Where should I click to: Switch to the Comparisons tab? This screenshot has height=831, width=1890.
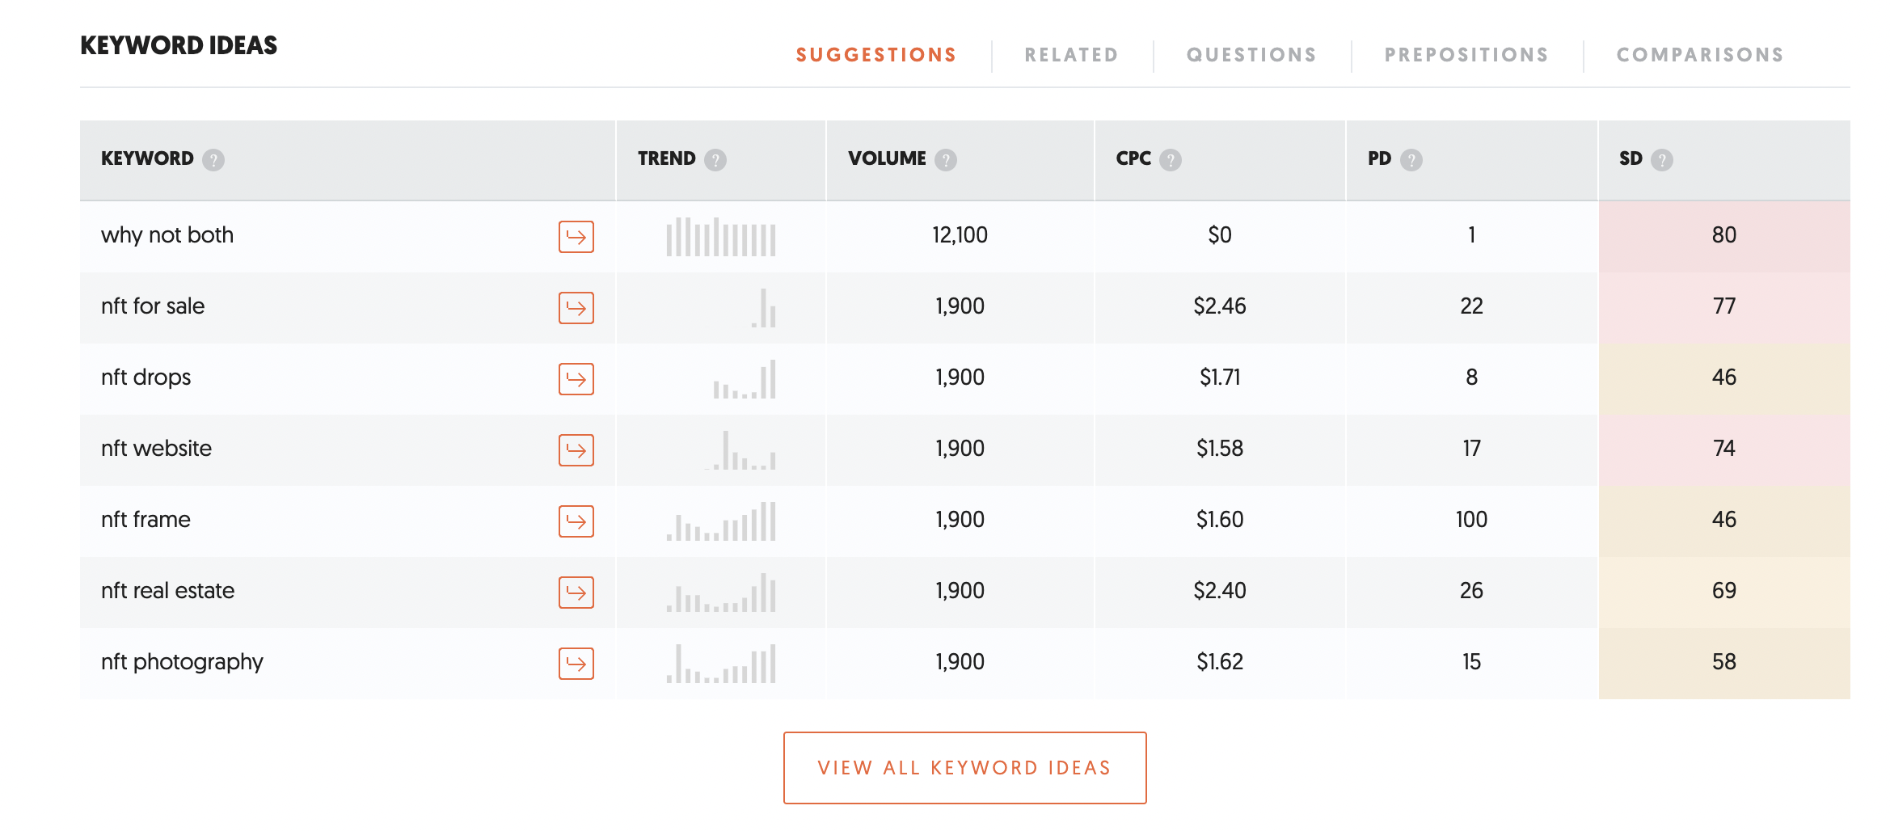1699,55
